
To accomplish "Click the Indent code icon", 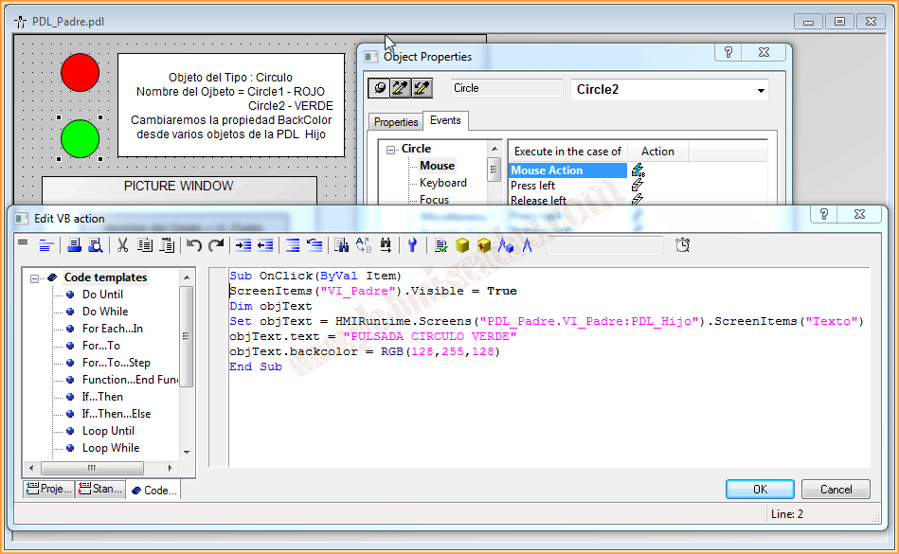I will 243,245.
